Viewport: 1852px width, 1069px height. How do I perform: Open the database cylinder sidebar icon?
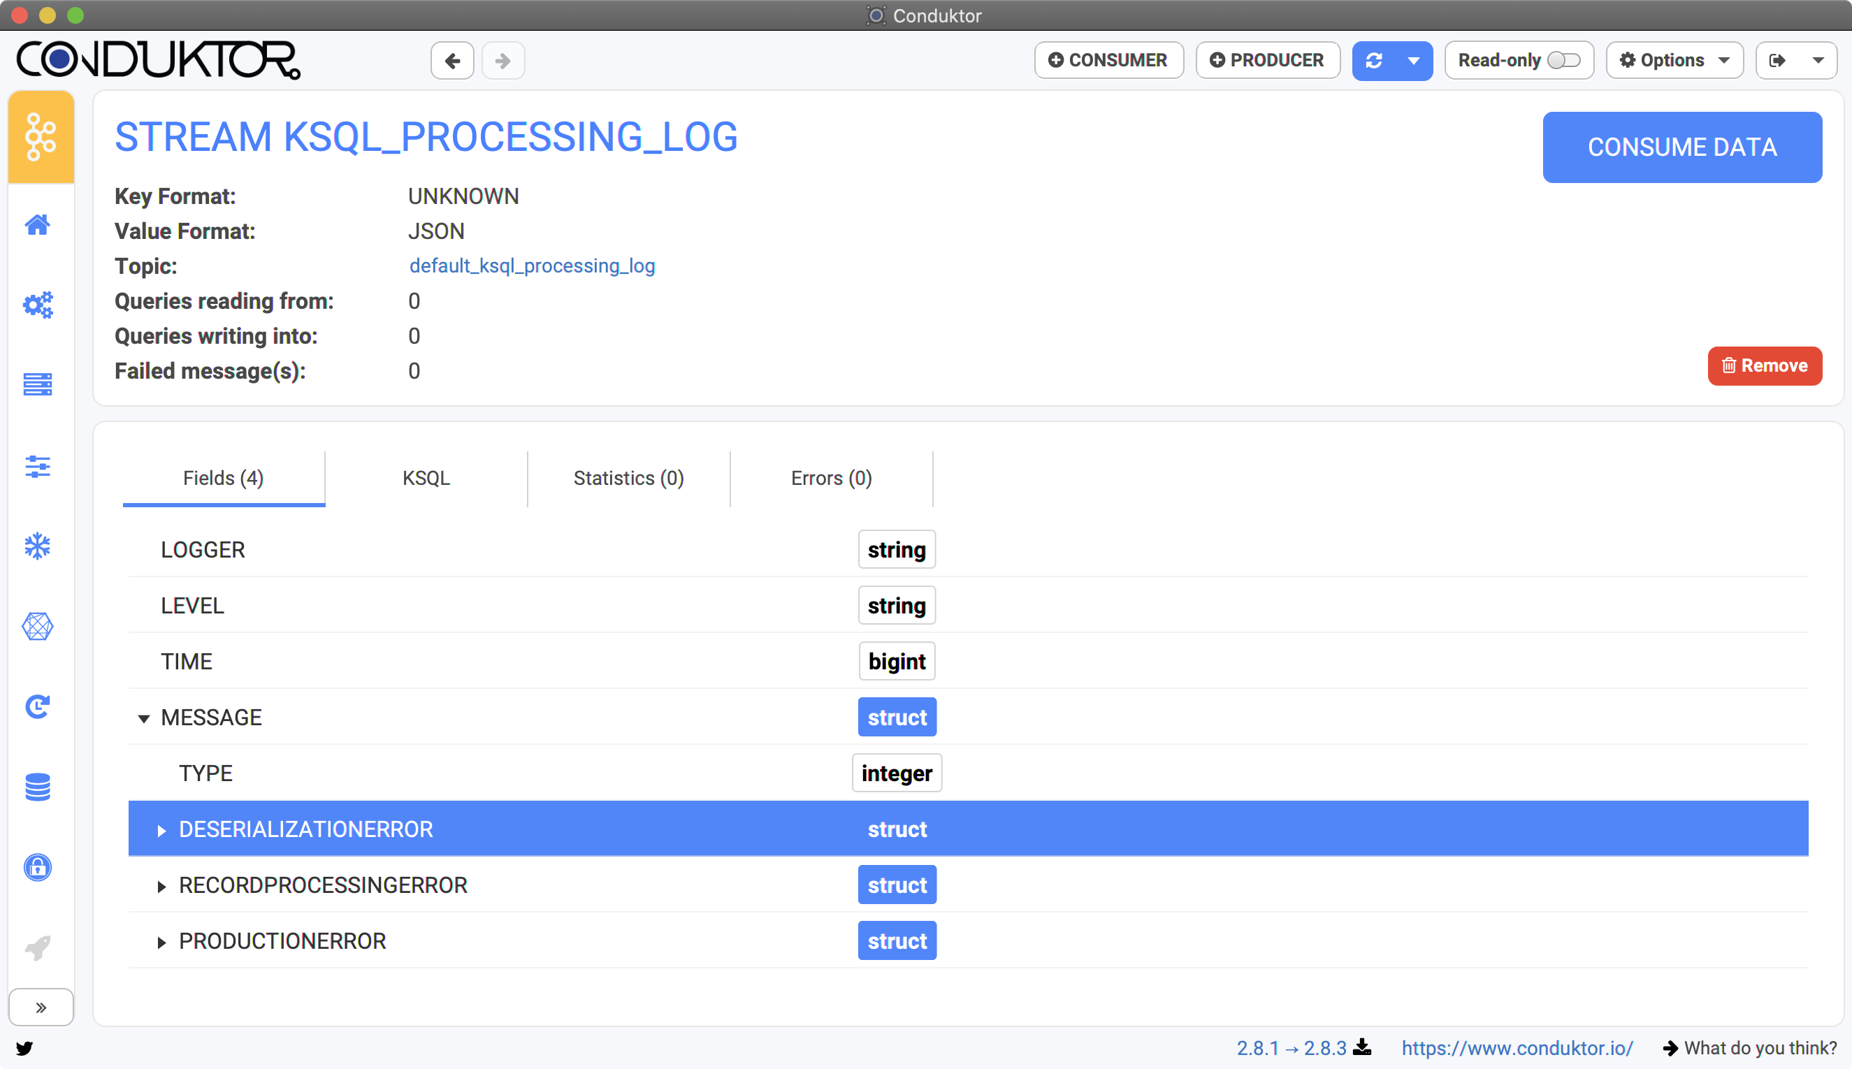click(38, 787)
